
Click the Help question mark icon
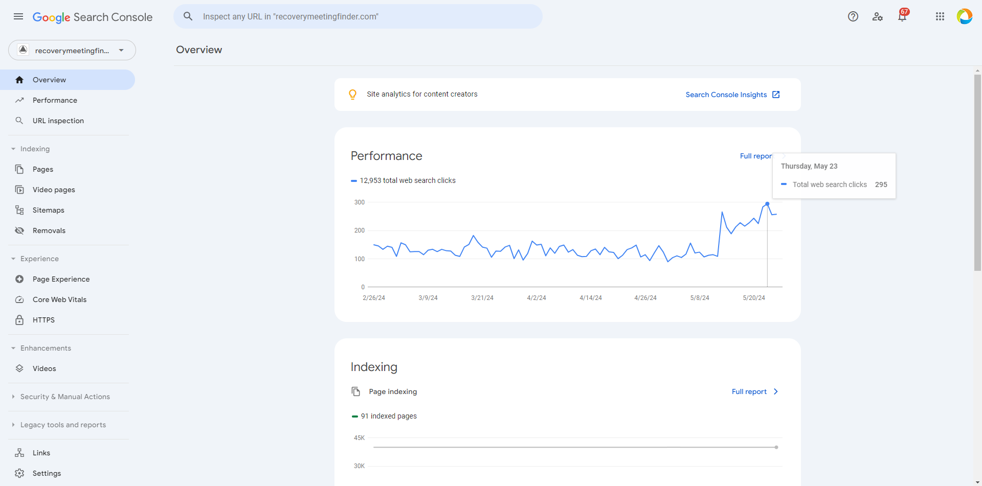click(853, 16)
